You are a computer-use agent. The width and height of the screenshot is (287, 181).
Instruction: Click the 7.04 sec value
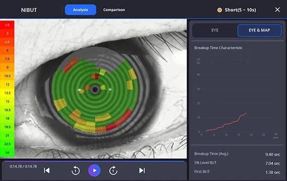pos(273,163)
